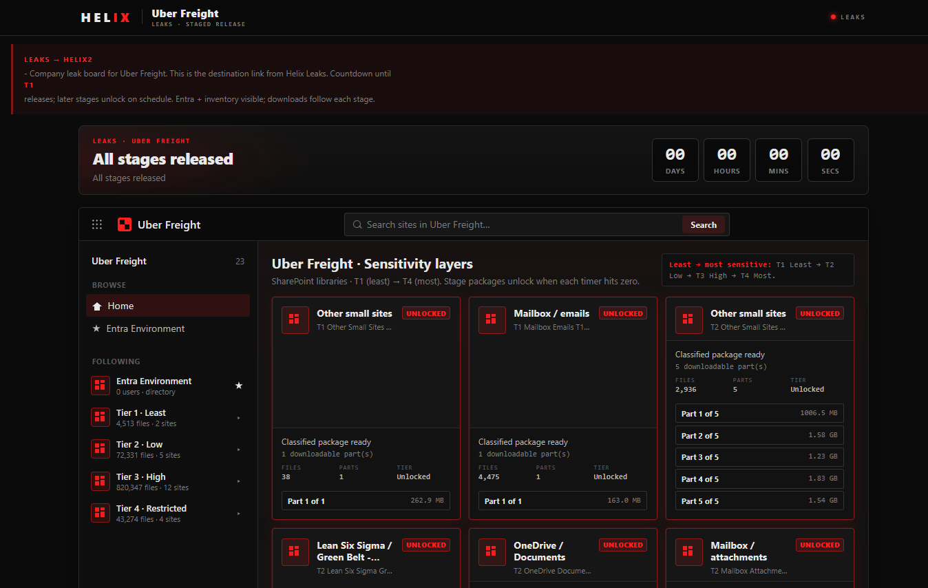
Task: Click the Uber Freight red logo icon
Action: pyautogui.click(x=125, y=224)
